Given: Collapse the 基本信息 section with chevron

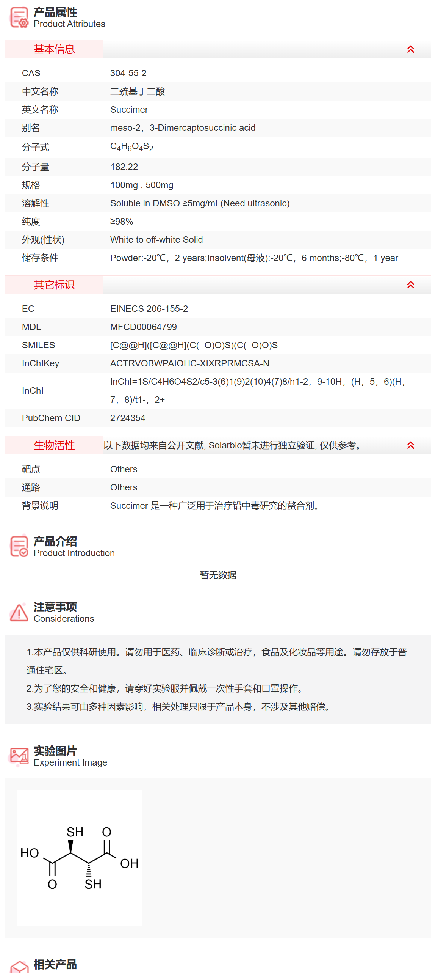Looking at the screenshot, I should [x=411, y=49].
